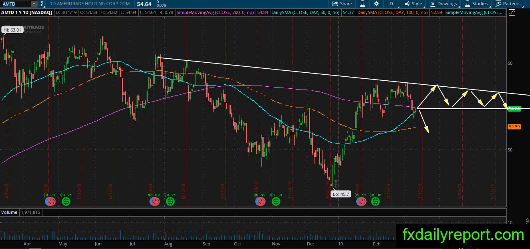The height and width of the screenshot is (249, 530).
Task: Click the $0.89 earnings icon
Action: 154,201
